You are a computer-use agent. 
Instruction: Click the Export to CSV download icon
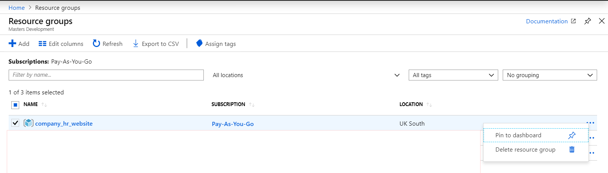click(x=136, y=44)
